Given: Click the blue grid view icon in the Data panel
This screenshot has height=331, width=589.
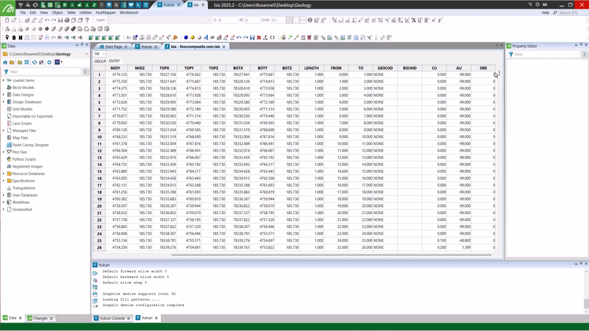Looking at the screenshot, I should (x=27, y=62).
